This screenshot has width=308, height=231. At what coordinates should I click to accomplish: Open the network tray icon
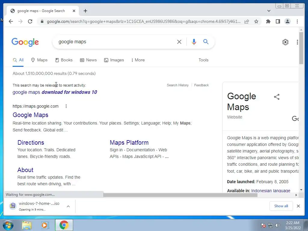(x=270, y=225)
